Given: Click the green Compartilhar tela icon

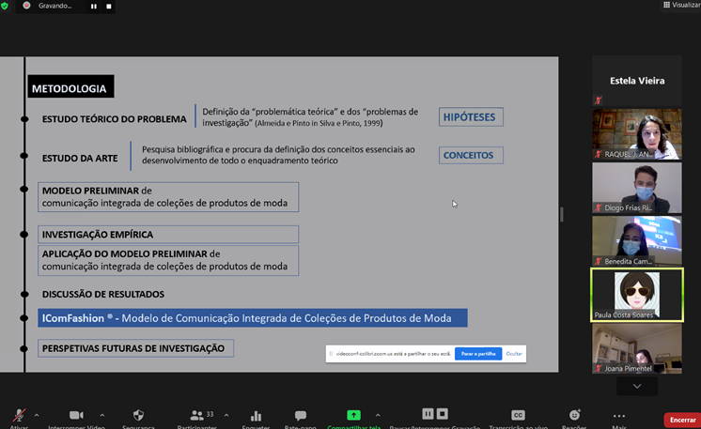Looking at the screenshot, I should click(353, 415).
